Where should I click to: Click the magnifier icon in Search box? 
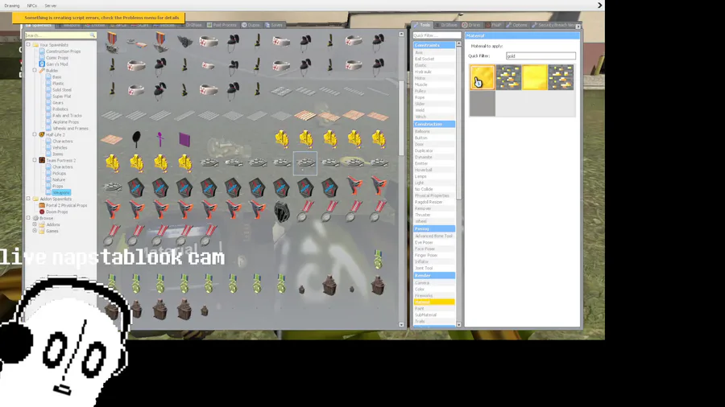93,35
